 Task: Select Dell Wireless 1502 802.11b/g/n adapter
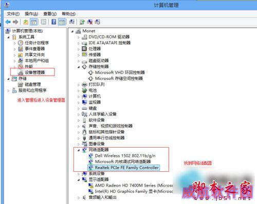125,156
